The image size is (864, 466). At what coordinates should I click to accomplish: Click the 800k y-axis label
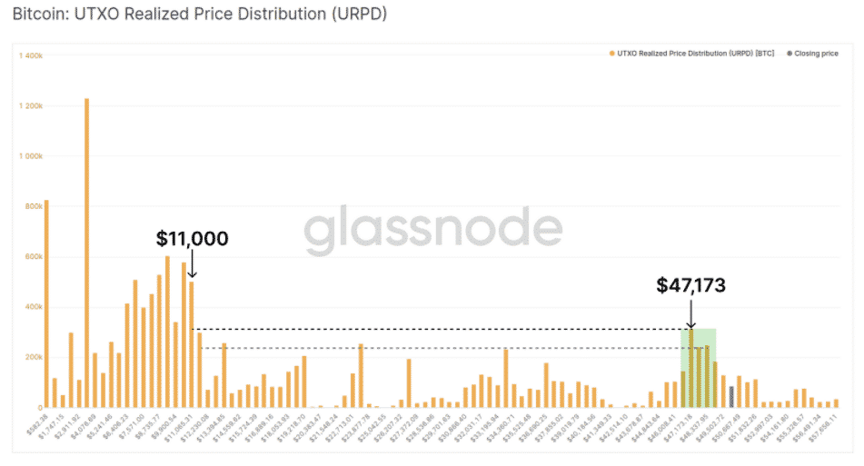click(33, 207)
